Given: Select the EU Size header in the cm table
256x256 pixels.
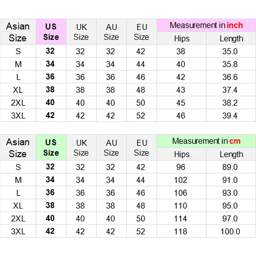Looking at the screenshot, I should tap(141, 148).
